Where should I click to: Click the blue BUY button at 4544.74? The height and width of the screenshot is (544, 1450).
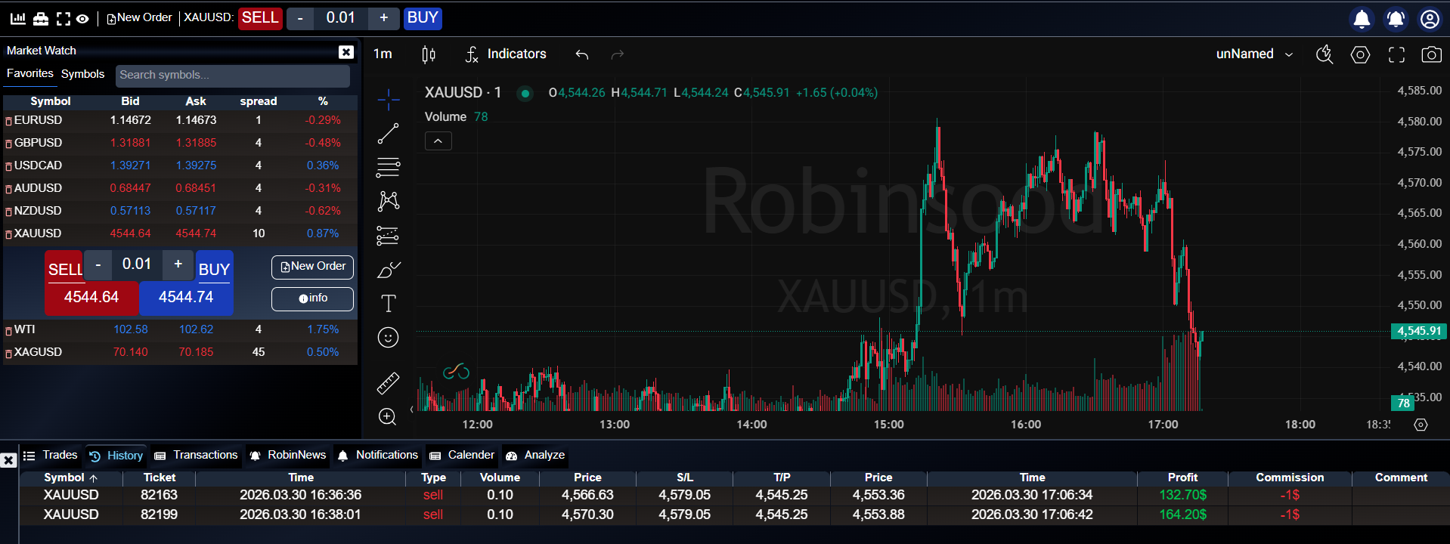[186, 298]
